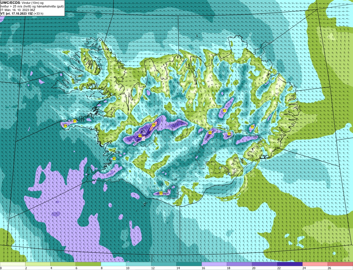
Task: Select the 20–22 m/s purple legend swatch
Action: [x=265, y=264]
